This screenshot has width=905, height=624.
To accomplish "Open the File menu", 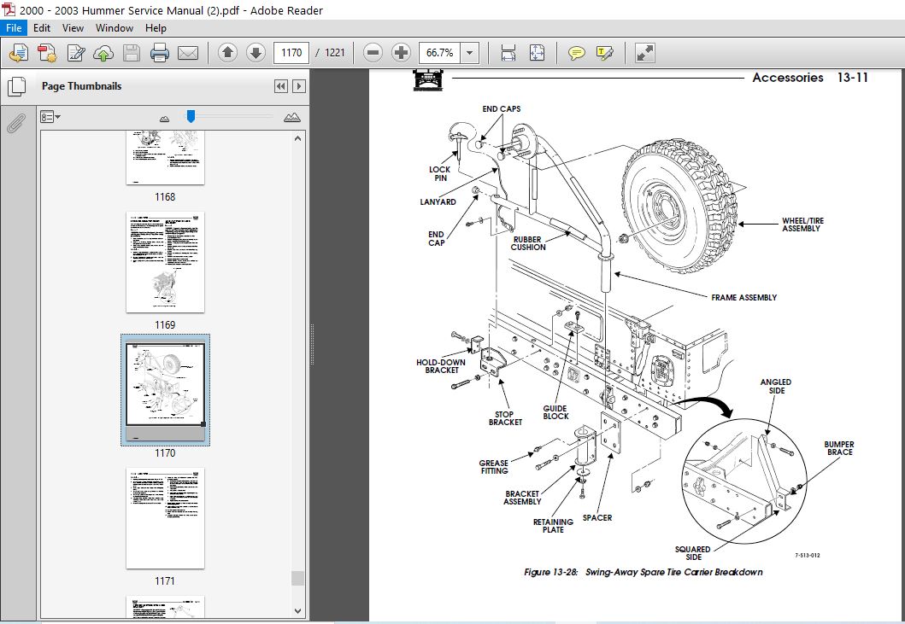I will pyautogui.click(x=14, y=27).
